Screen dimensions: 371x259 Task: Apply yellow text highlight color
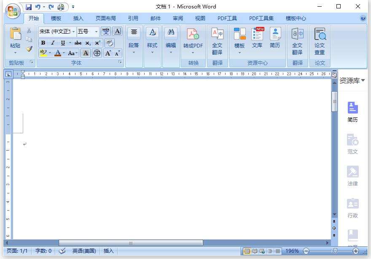click(x=43, y=53)
